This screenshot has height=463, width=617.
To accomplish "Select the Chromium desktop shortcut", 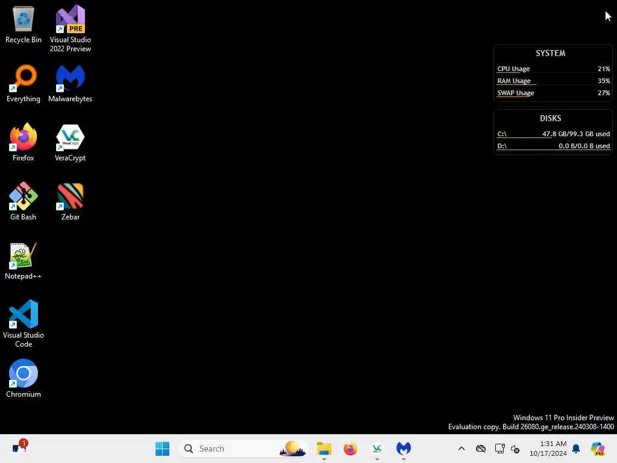I will pyautogui.click(x=23, y=379).
